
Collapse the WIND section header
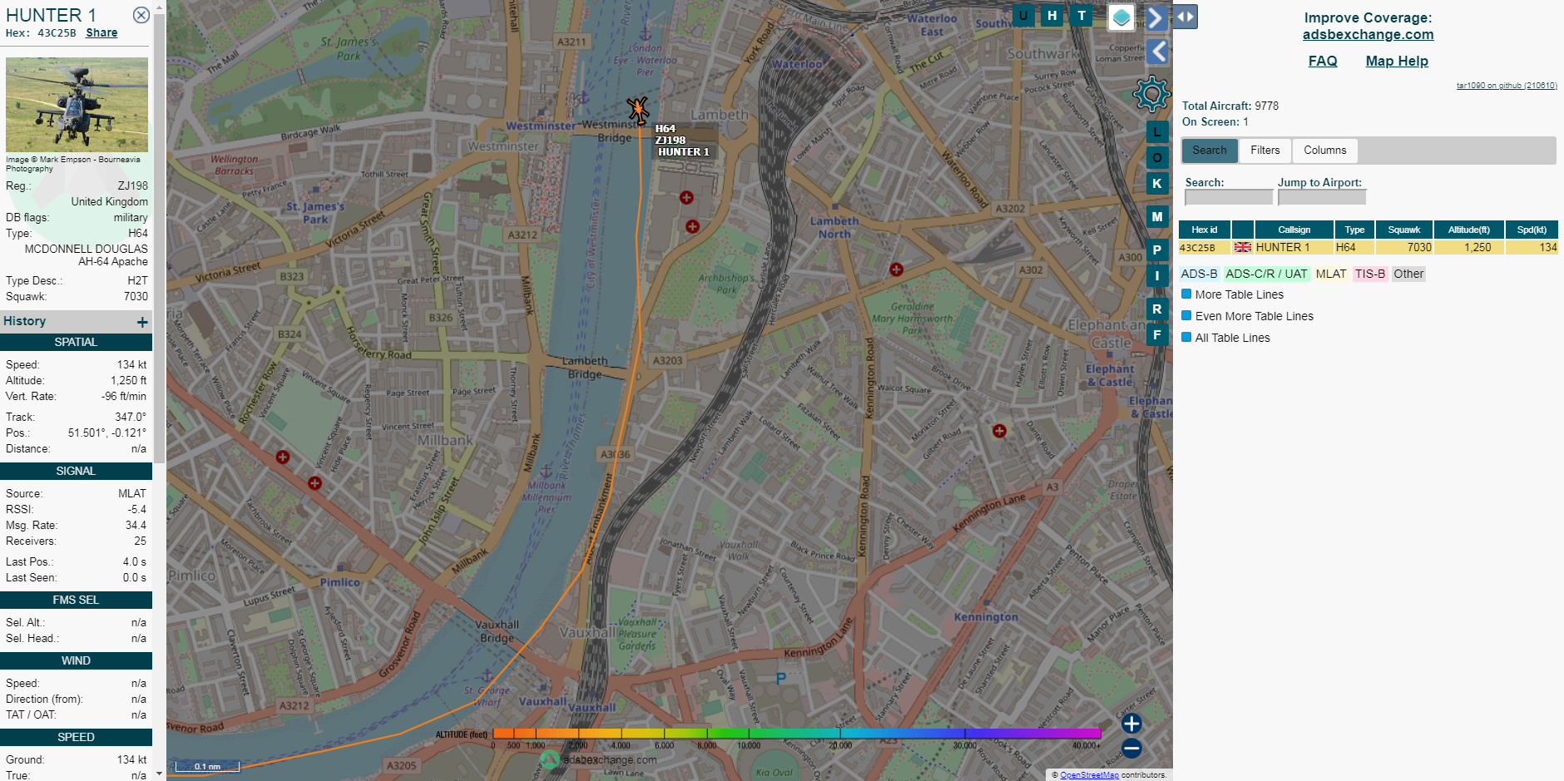pos(76,660)
